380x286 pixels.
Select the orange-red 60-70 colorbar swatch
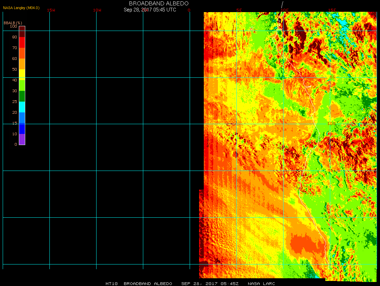tap(22, 53)
